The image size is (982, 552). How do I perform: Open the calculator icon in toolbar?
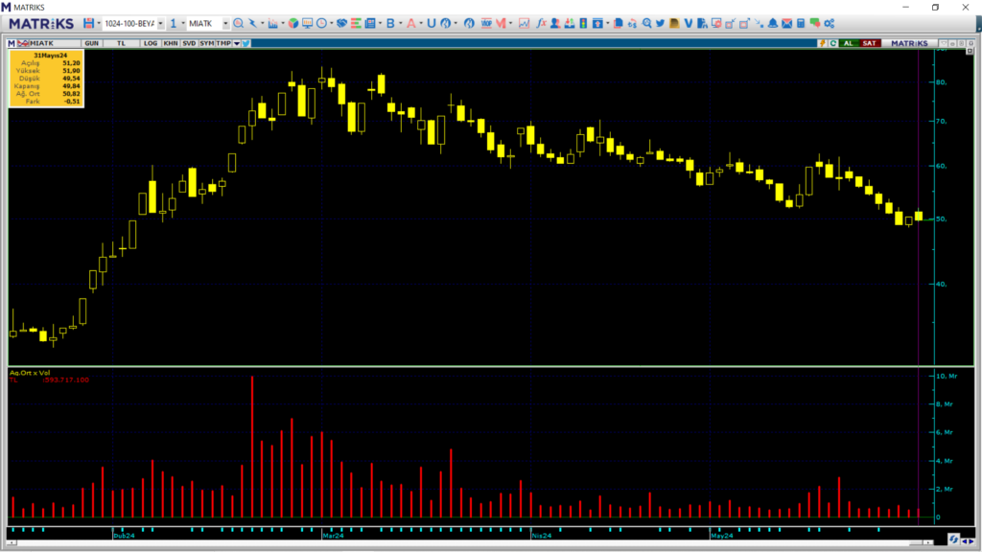(x=801, y=23)
